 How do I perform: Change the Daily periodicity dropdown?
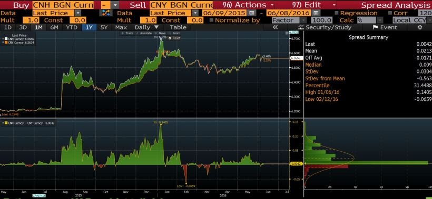(x=147, y=27)
